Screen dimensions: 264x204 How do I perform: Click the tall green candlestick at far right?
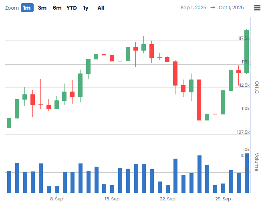click(x=246, y=51)
